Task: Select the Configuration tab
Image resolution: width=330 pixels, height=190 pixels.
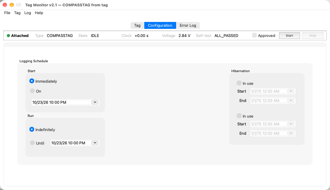Action: [160, 25]
